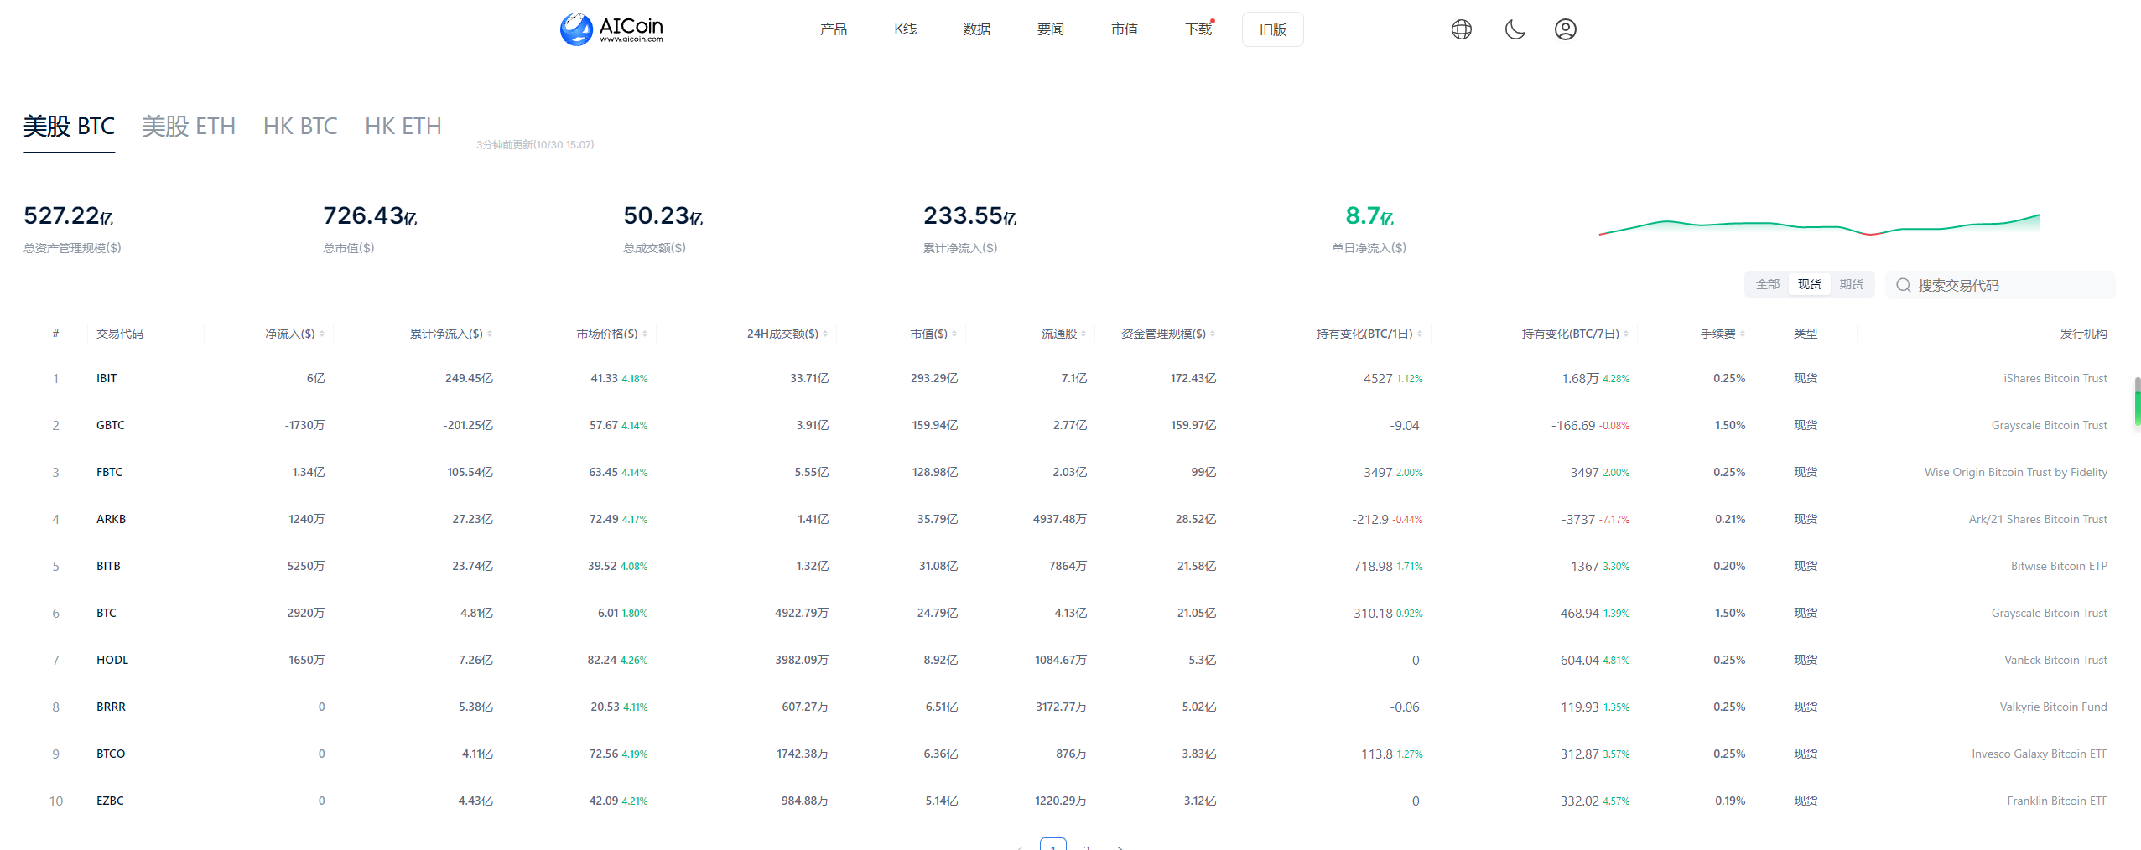Click the EZBC ticker
Image resolution: width=2141 pixels, height=850 pixels.
pyautogui.click(x=110, y=801)
